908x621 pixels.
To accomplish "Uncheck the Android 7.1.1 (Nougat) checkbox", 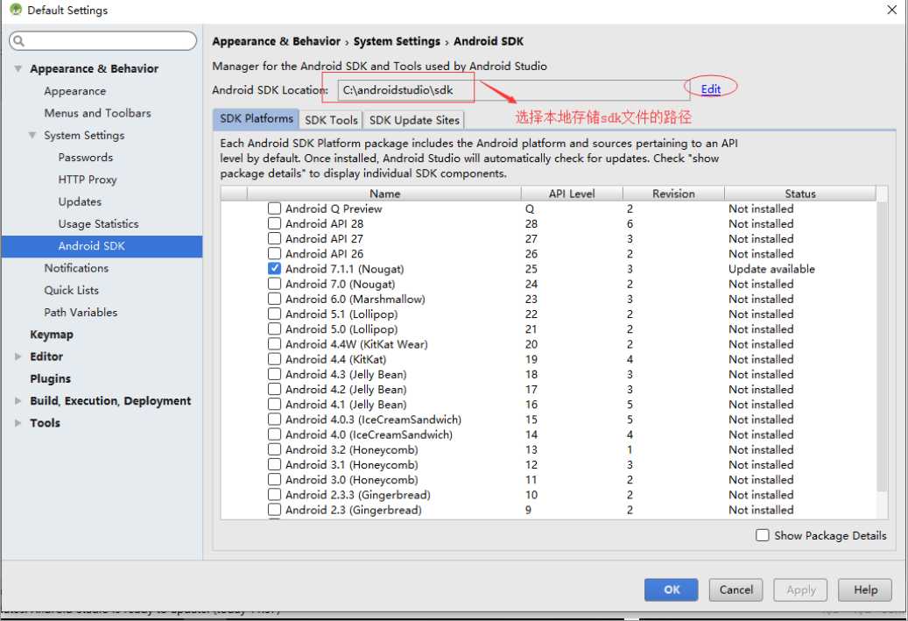I will coord(274,269).
